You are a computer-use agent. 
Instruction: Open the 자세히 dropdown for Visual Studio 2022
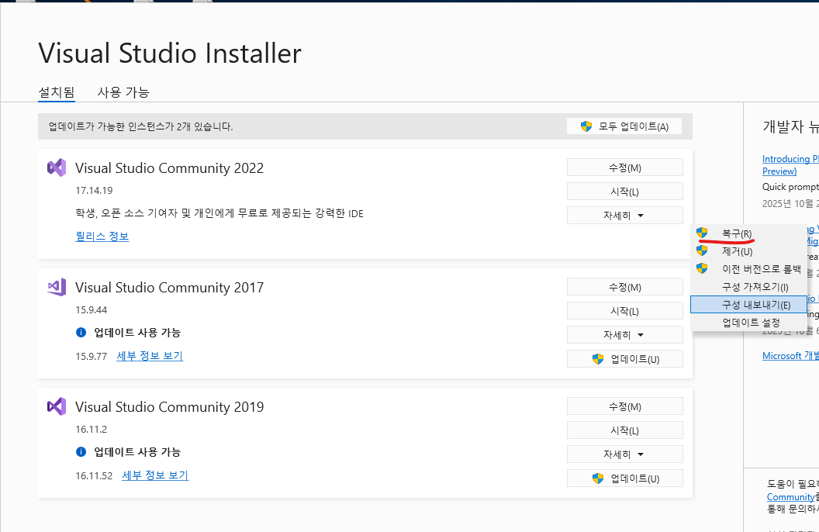pos(624,215)
